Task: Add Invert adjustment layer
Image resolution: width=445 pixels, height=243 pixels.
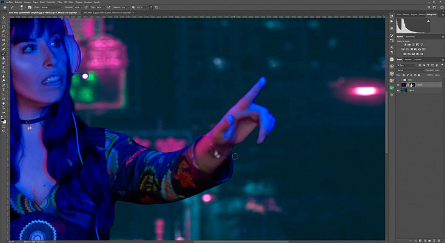Action: pos(405,54)
